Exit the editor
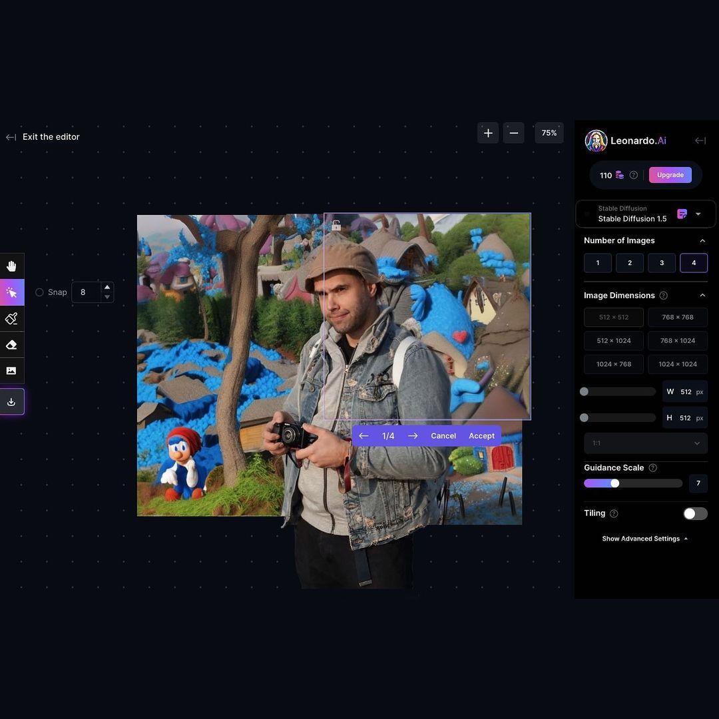The image size is (719, 719). tap(43, 136)
